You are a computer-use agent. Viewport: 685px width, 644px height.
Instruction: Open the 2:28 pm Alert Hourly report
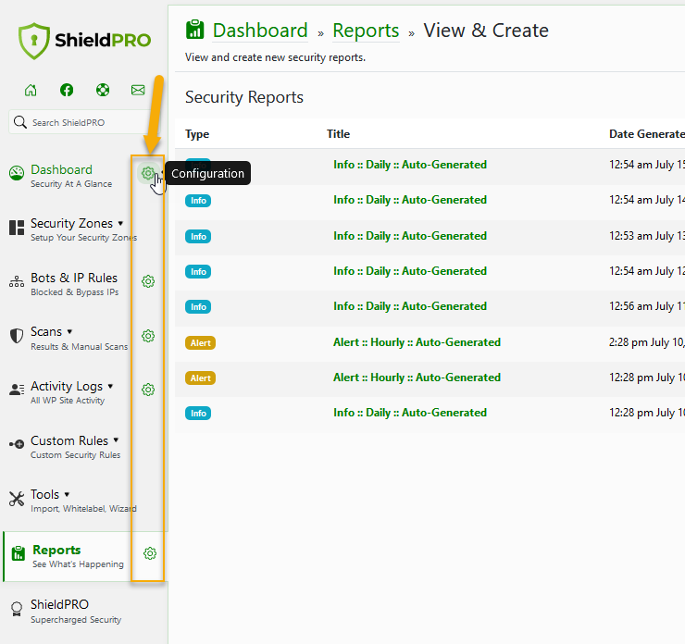[417, 342]
